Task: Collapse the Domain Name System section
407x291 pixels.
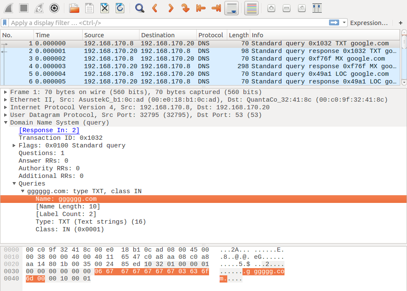Action: point(6,123)
